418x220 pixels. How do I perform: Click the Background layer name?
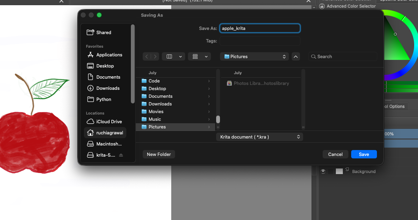(x=364, y=172)
